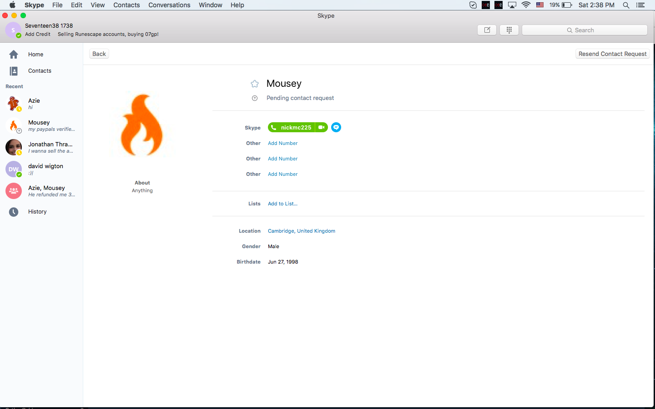Click the Seventeen38 profile avatar
The width and height of the screenshot is (655, 409).
click(x=13, y=30)
